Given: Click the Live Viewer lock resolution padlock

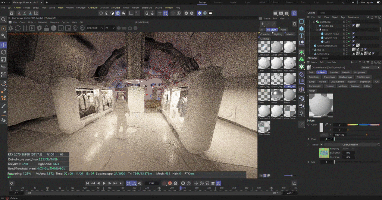Looking at the screenshot, I should (47, 28).
